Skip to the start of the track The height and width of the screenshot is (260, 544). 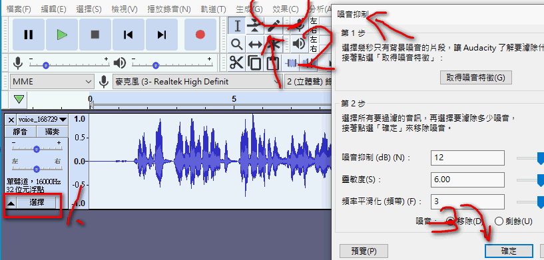coord(129,35)
